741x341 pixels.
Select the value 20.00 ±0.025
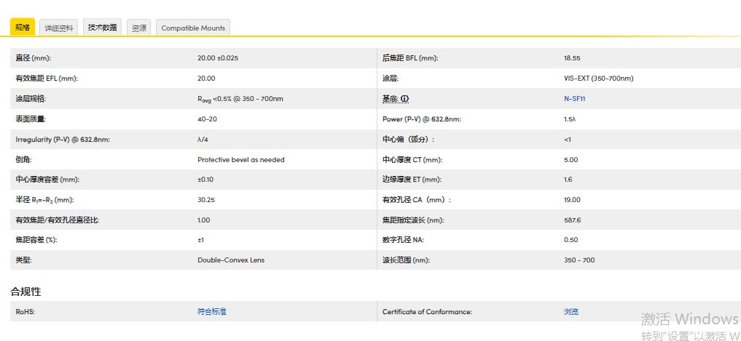[x=218, y=58]
